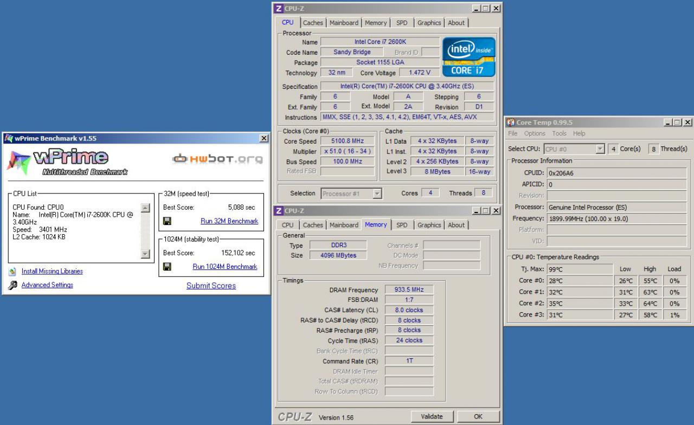Minimize the top CPU-Z window
694x425 pixels.
477,9
